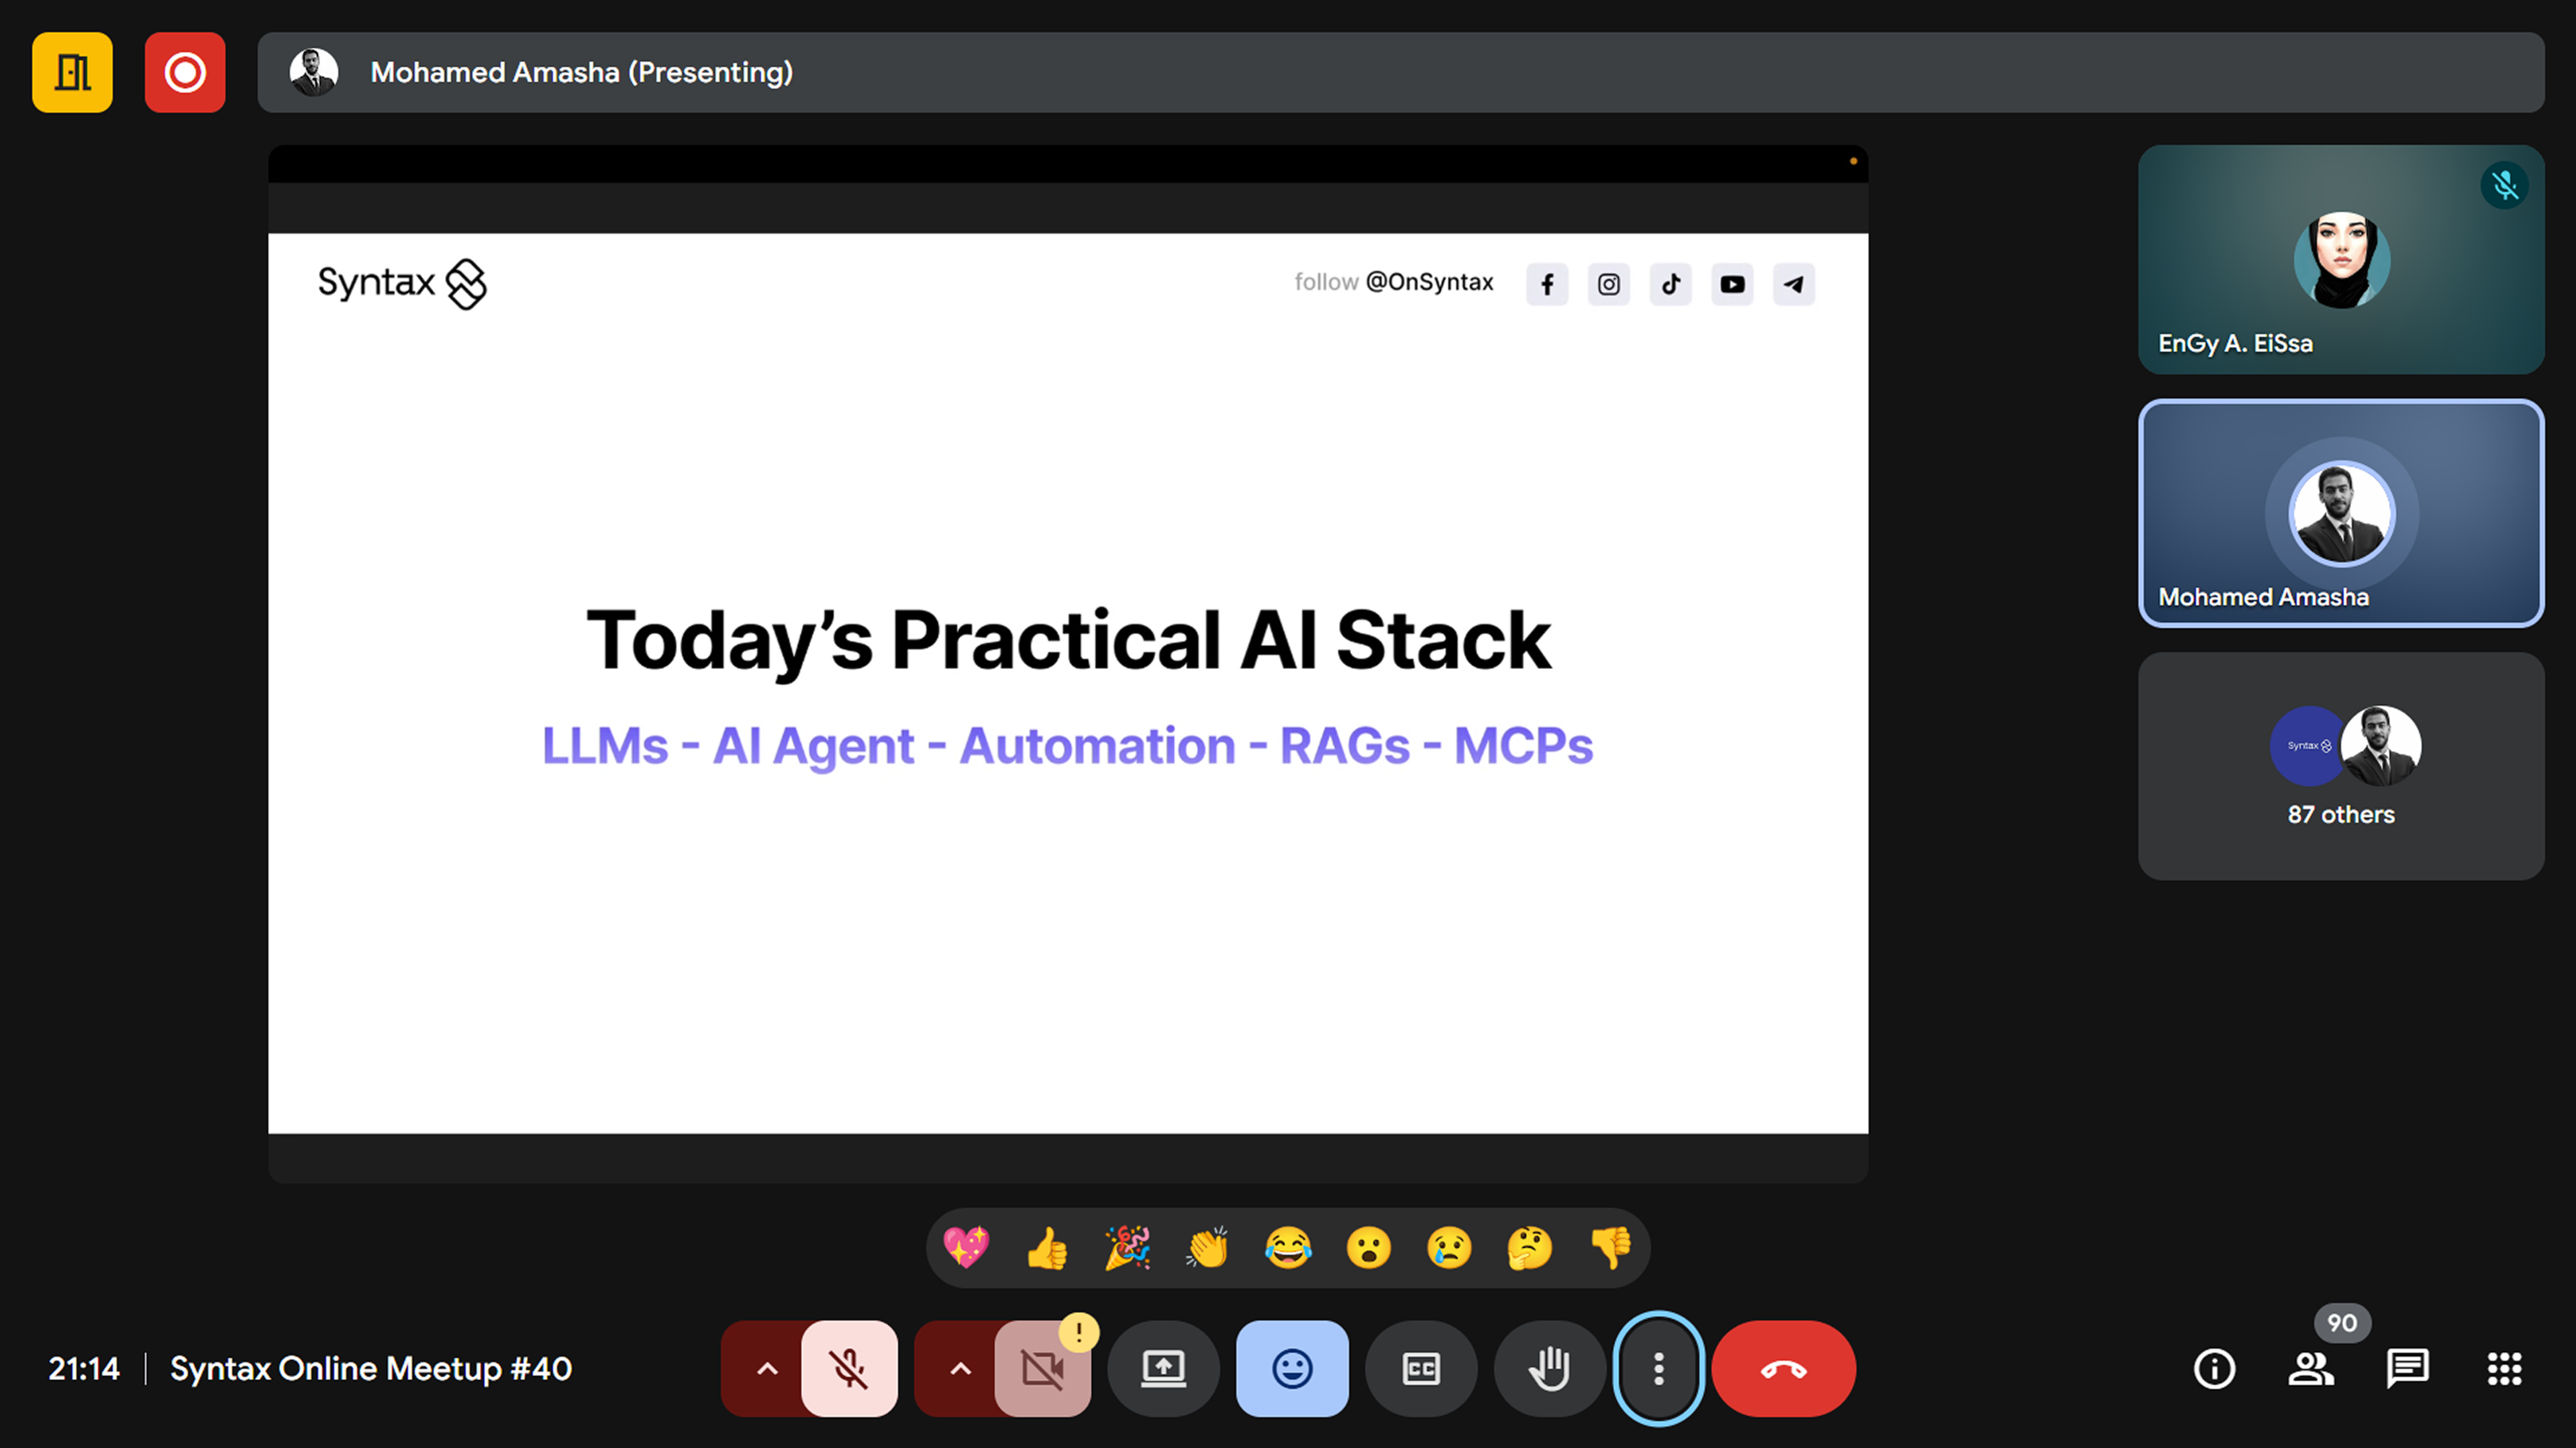Toggle closed captions CC button

pos(1421,1368)
